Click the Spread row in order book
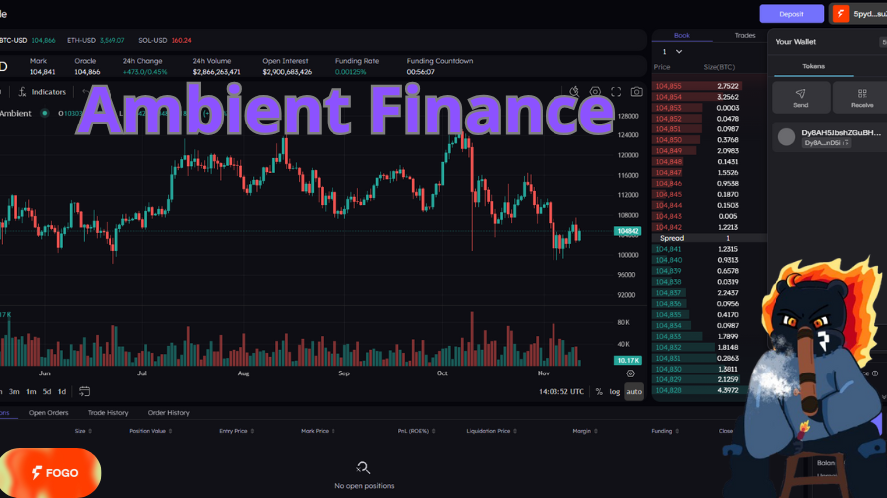Image resolution: width=887 pixels, height=498 pixels. pyautogui.click(x=709, y=238)
